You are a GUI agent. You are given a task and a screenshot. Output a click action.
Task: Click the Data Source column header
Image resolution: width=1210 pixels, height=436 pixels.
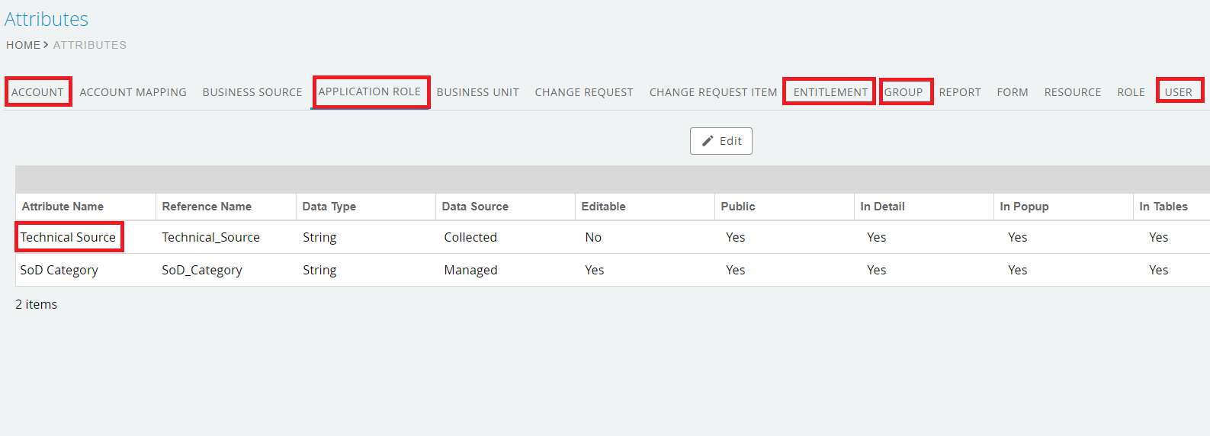click(475, 207)
